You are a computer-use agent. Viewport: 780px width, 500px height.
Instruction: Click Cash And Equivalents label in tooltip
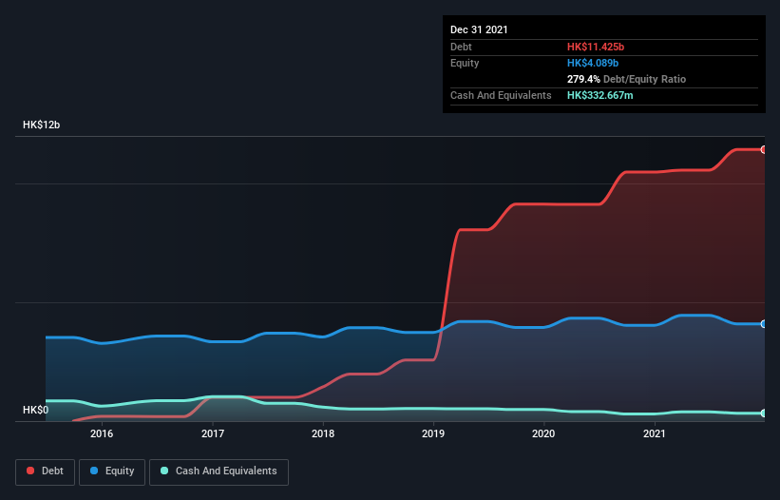pos(501,95)
